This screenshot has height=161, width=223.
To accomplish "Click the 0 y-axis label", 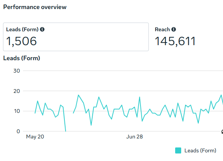I will pos(18,131).
